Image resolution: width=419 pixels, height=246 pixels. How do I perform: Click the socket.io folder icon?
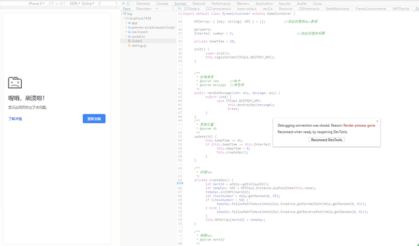(129, 36)
